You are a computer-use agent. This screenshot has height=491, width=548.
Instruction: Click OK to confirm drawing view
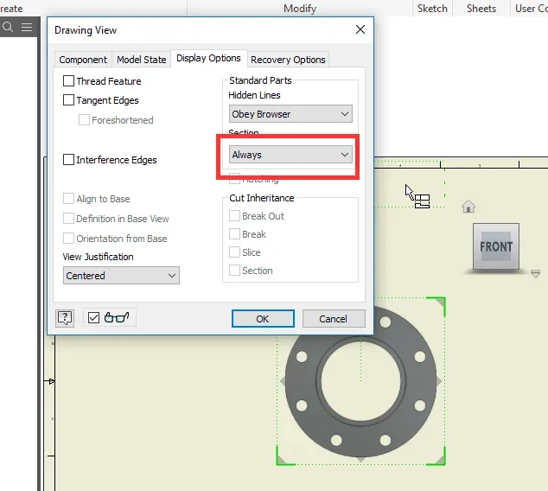pos(263,319)
